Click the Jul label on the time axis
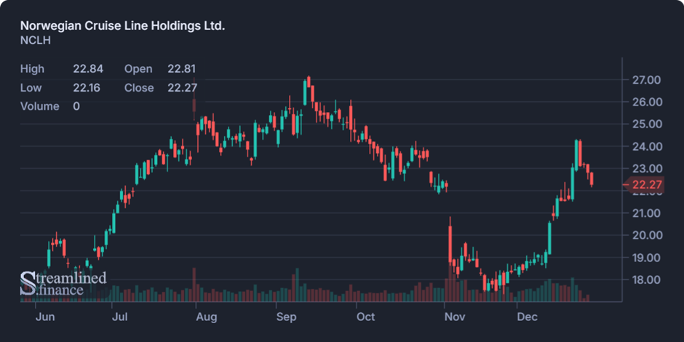The height and width of the screenshot is (342, 684). (x=119, y=317)
